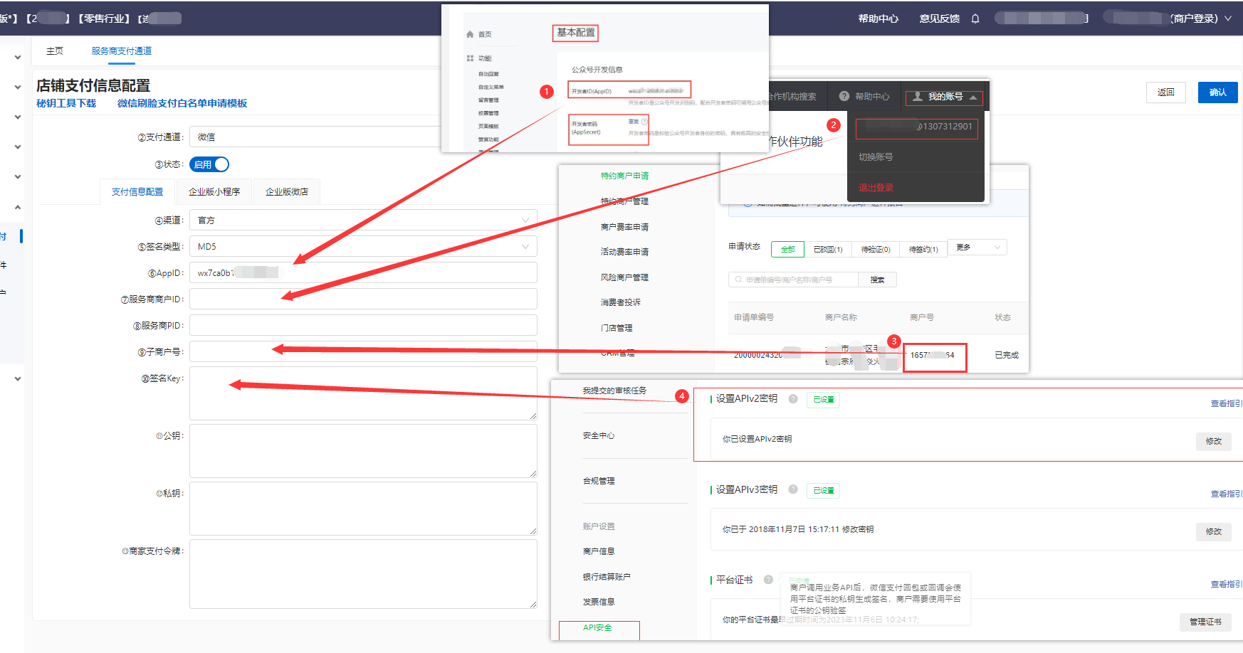Select 消费者投诉 in side menu
The width and height of the screenshot is (1243, 653).
[620, 302]
